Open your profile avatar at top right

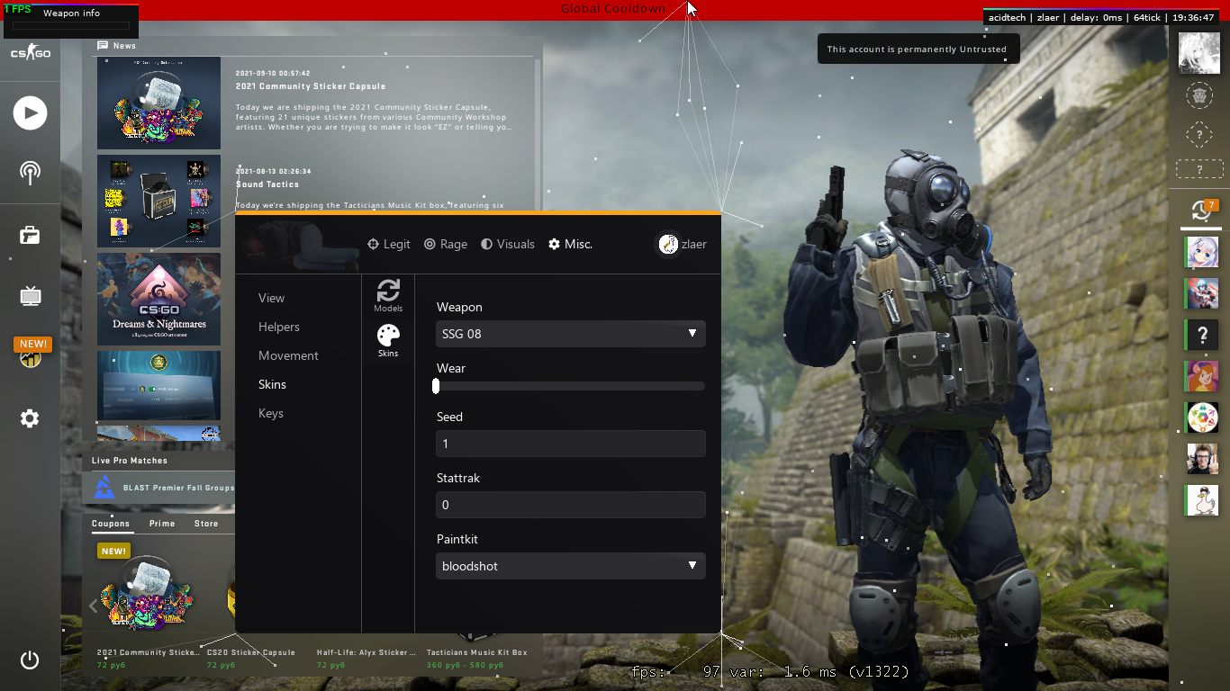[1199, 52]
